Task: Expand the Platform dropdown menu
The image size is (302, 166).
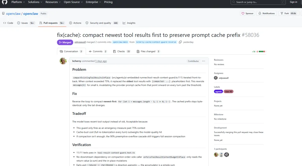Action: [x=18, y=2]
